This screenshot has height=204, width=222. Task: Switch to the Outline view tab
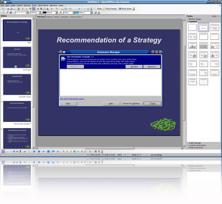tap(49, 17)
